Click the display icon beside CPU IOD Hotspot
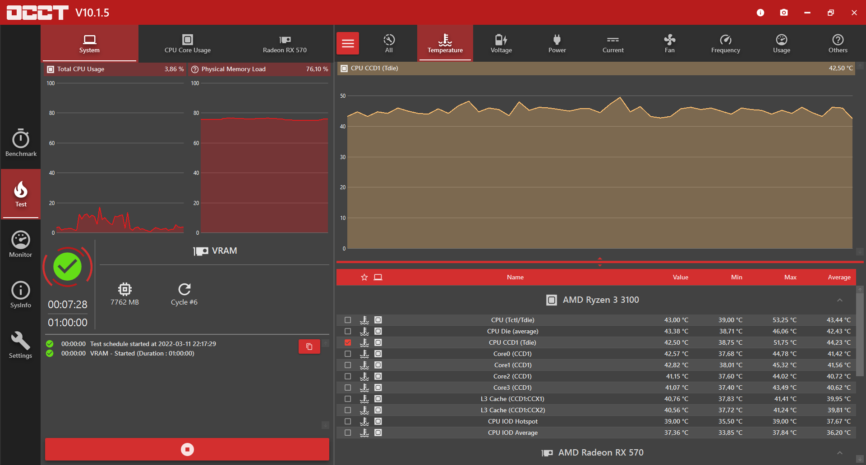The height and width of the screenshot is (465, 866). (378, 421)
